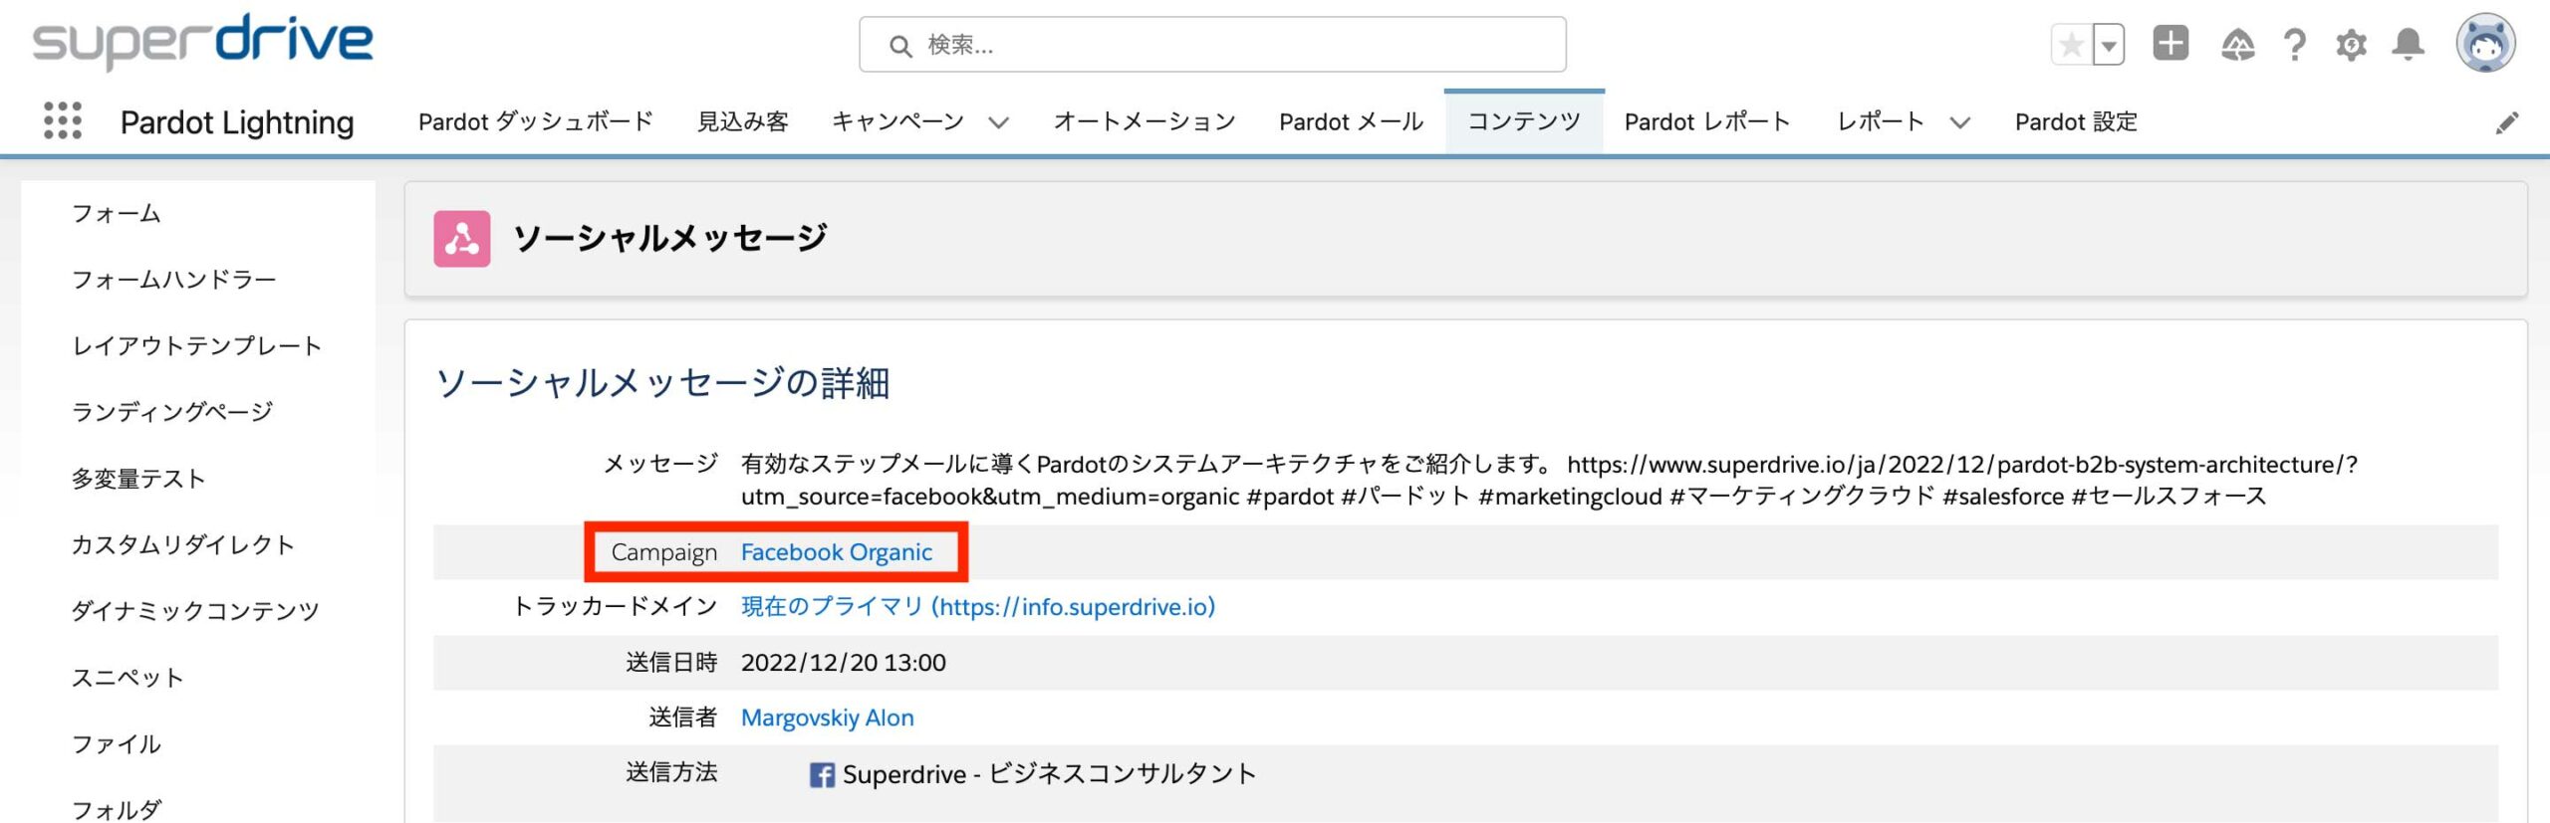Open the Margovskiy Alon sender link
The width and height of the screenshot is (2550, 823).
pyautogui.click(x=827, y=719)
